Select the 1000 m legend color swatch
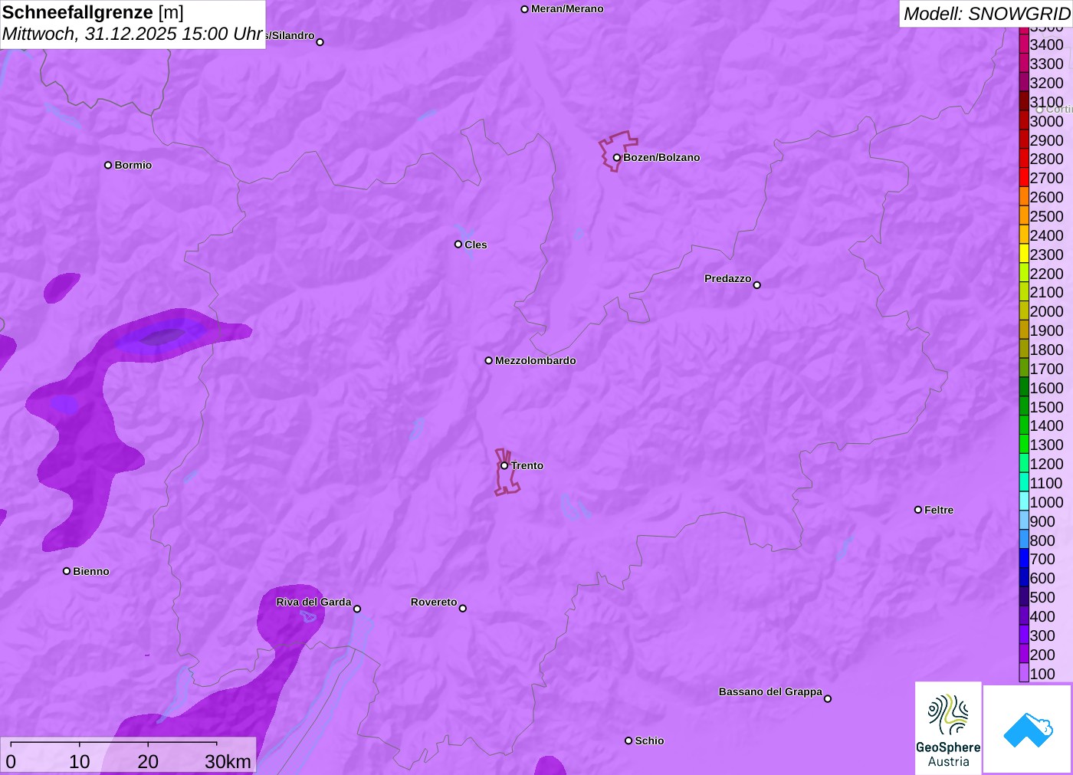The height and width of the screenshot is (775, 1073). click(1024, 501)
